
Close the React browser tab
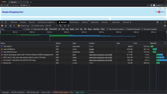click(28, 2)
